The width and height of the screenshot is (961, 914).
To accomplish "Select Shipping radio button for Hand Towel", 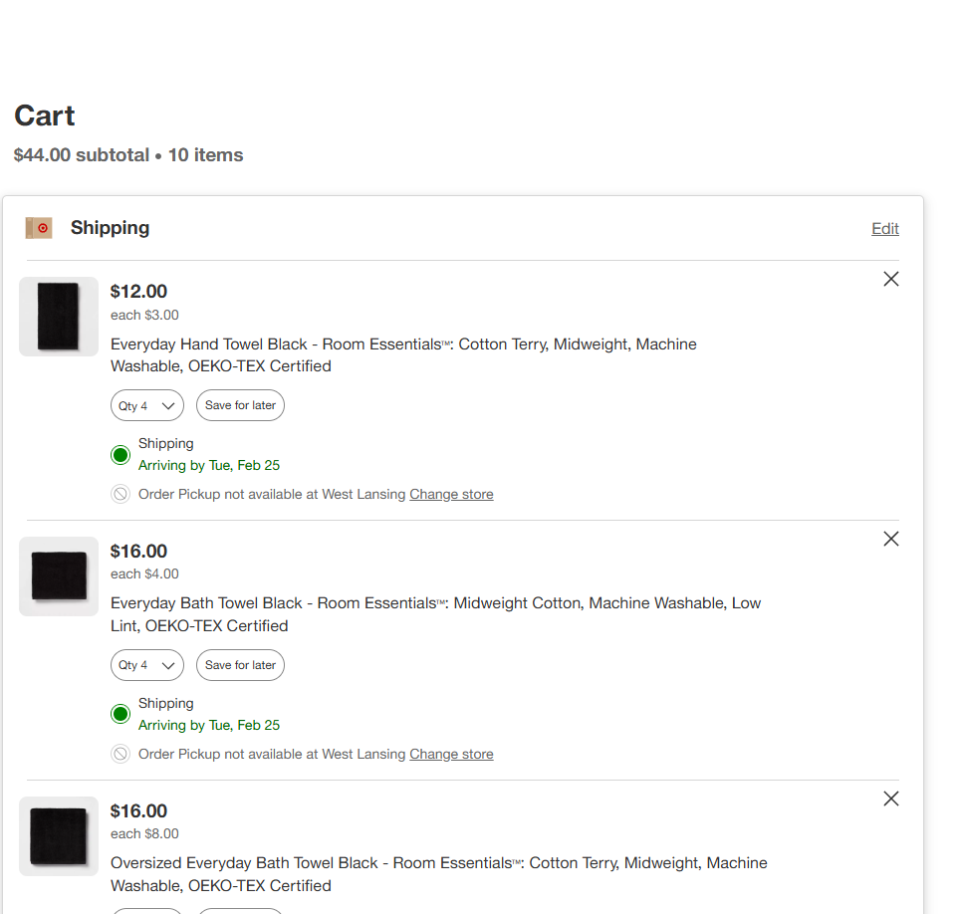I will pyautogui.click(x=120, y=455).
